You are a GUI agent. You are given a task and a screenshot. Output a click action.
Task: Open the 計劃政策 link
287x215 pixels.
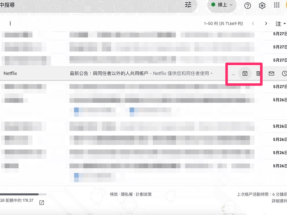144,194
